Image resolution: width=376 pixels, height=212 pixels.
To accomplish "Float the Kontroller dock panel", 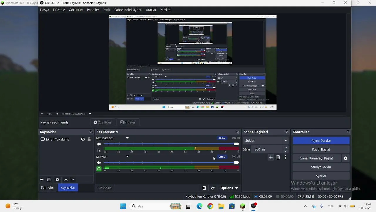I will tap(348, 132).
